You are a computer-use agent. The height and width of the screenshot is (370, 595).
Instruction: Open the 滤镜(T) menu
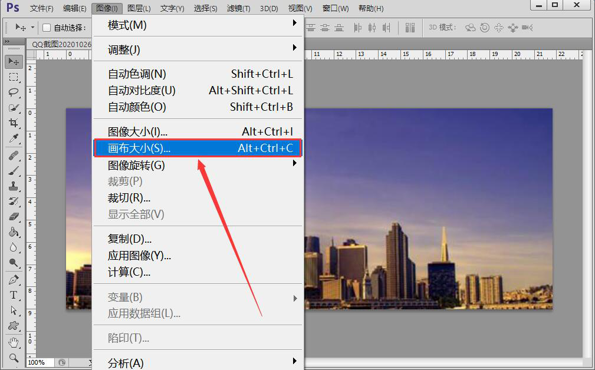238,8
